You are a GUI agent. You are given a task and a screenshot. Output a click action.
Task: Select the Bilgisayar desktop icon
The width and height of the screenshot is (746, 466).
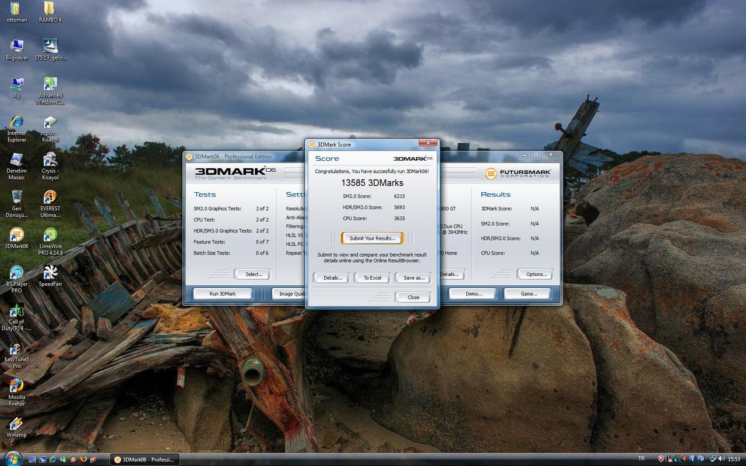[x=16, y=50]
